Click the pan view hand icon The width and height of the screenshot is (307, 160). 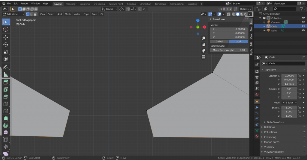coord(204,45)
